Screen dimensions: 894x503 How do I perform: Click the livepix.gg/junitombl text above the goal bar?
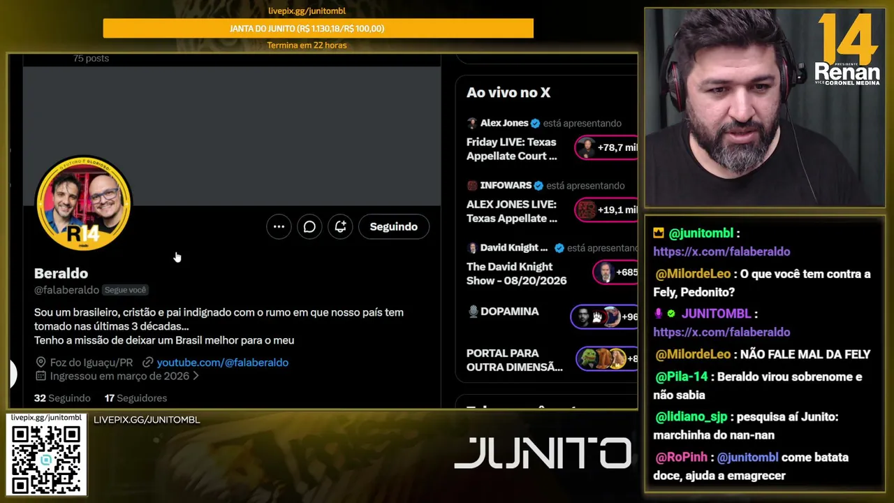(x=307, y=11)
